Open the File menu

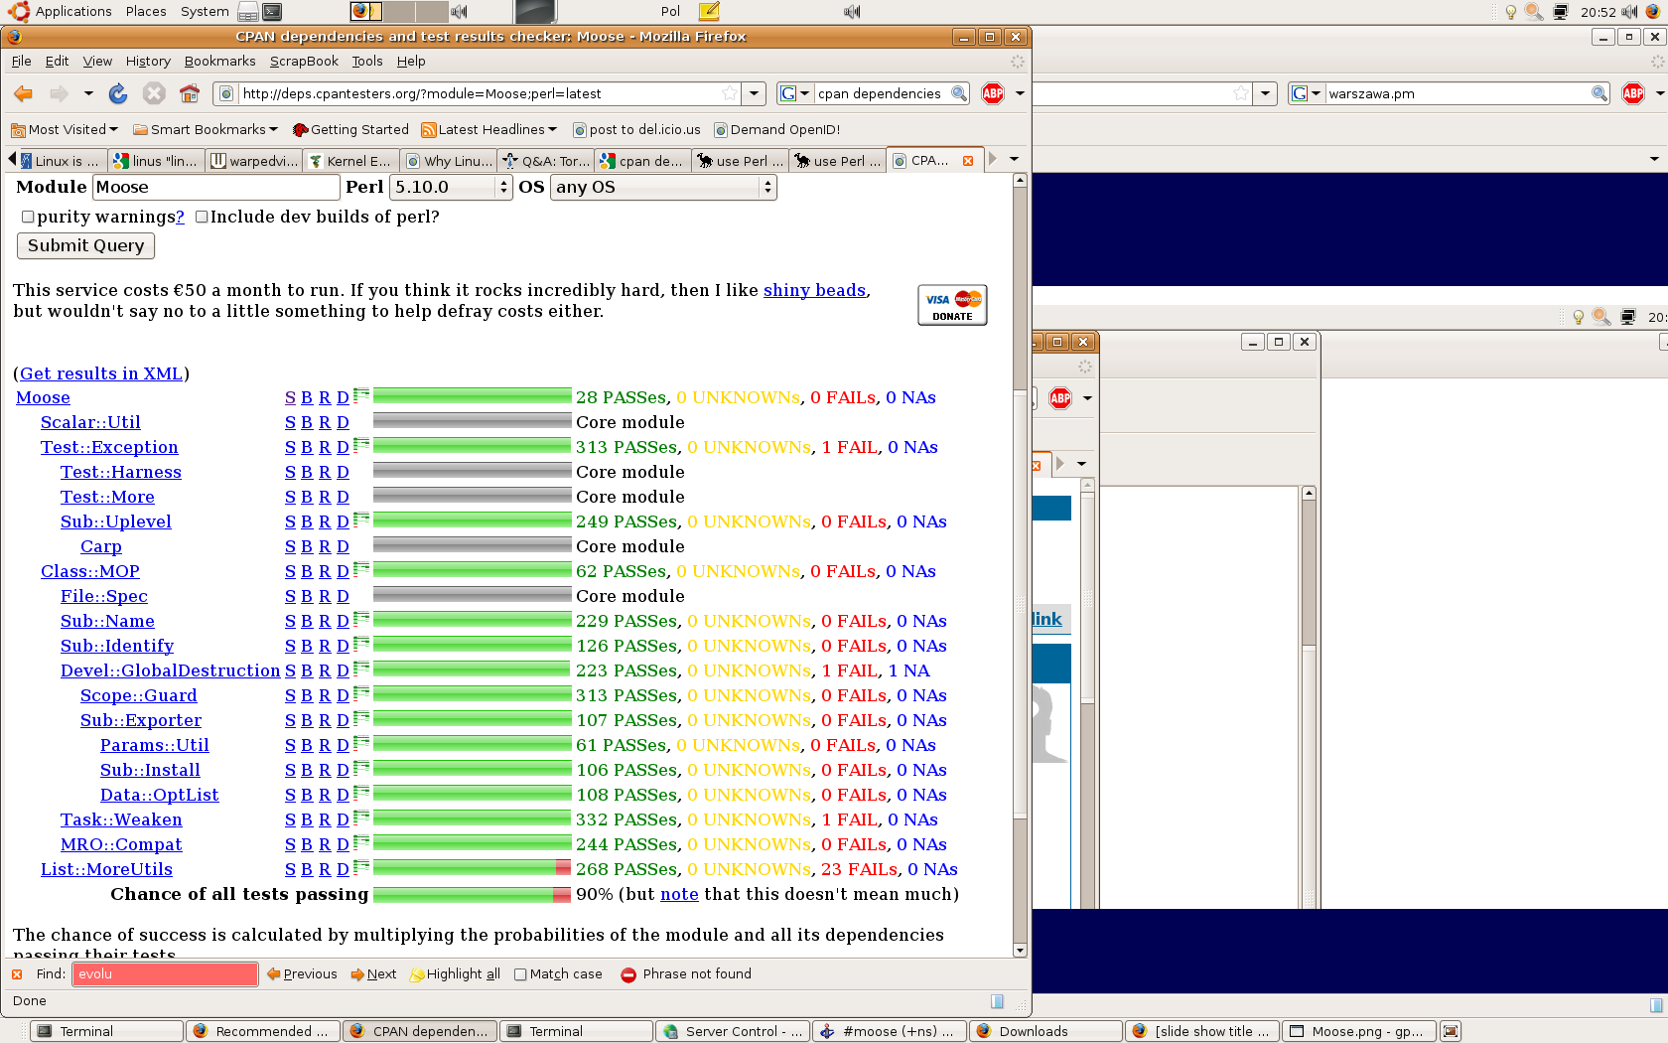[21, 61]
